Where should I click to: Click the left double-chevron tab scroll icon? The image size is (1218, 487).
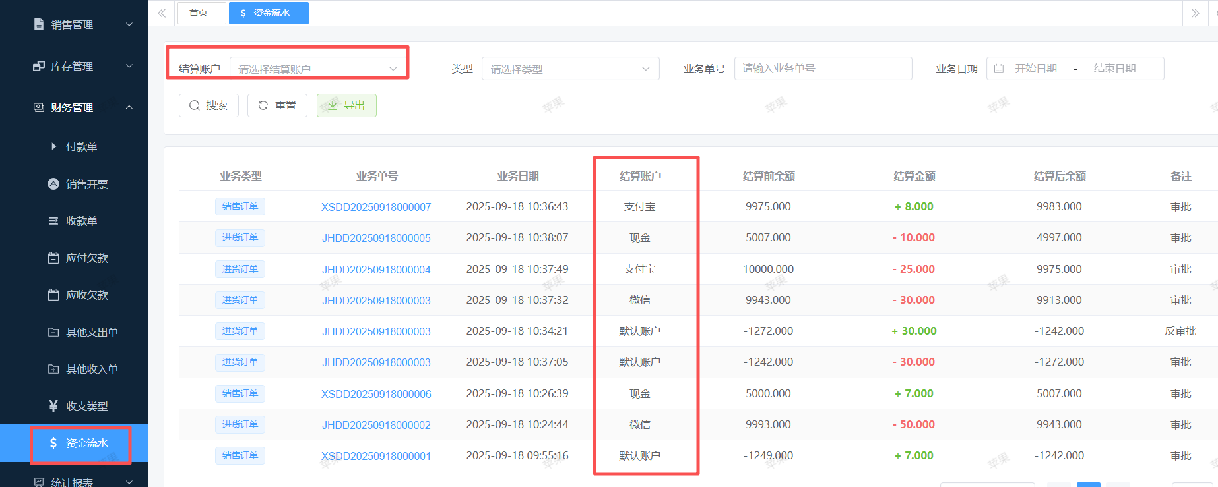(x=162, y=13)
